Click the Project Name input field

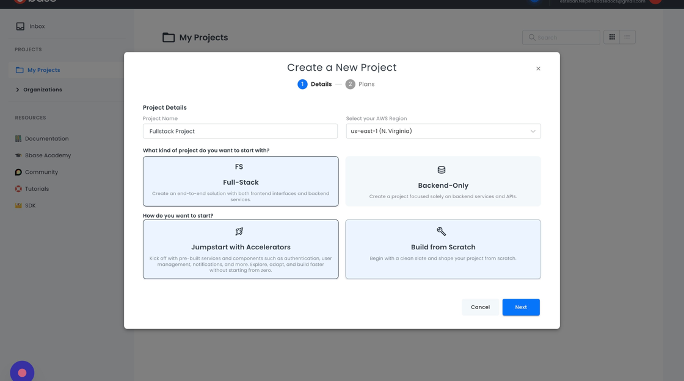[x=240, y=131]
